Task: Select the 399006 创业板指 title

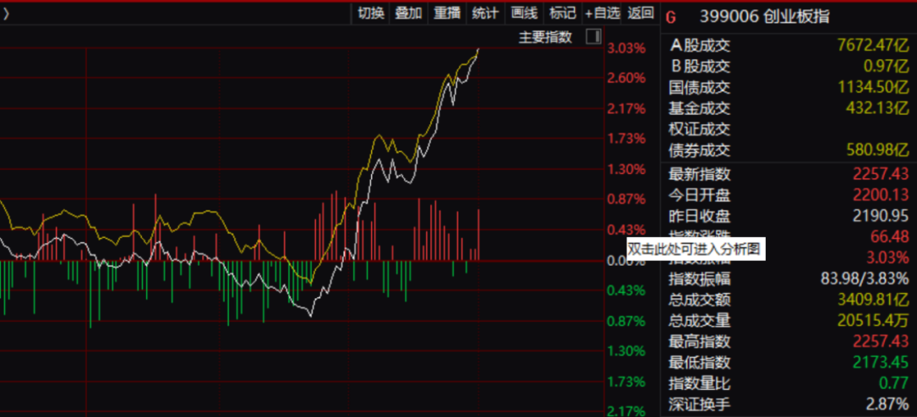Action: [x=764, y=16]
